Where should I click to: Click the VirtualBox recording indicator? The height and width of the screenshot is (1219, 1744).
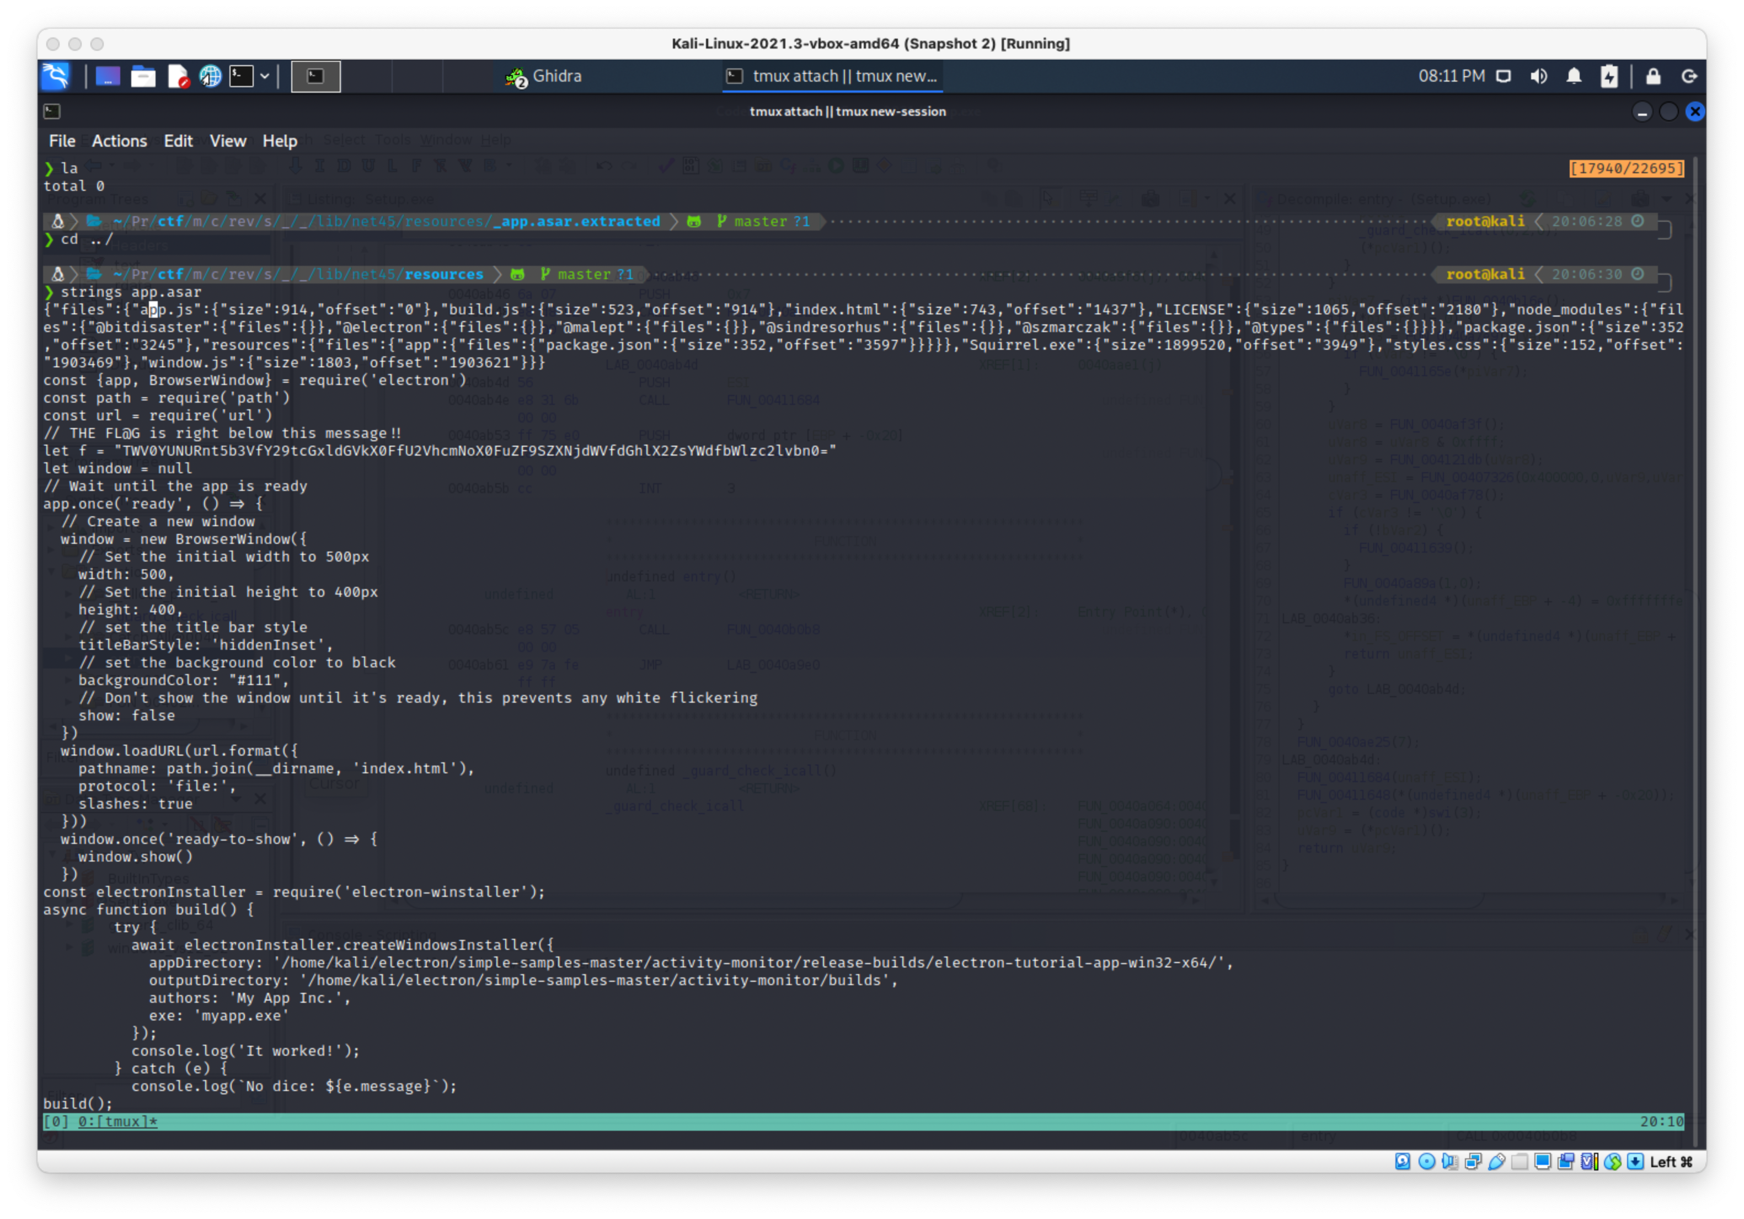click(x=1566, y=1161)
